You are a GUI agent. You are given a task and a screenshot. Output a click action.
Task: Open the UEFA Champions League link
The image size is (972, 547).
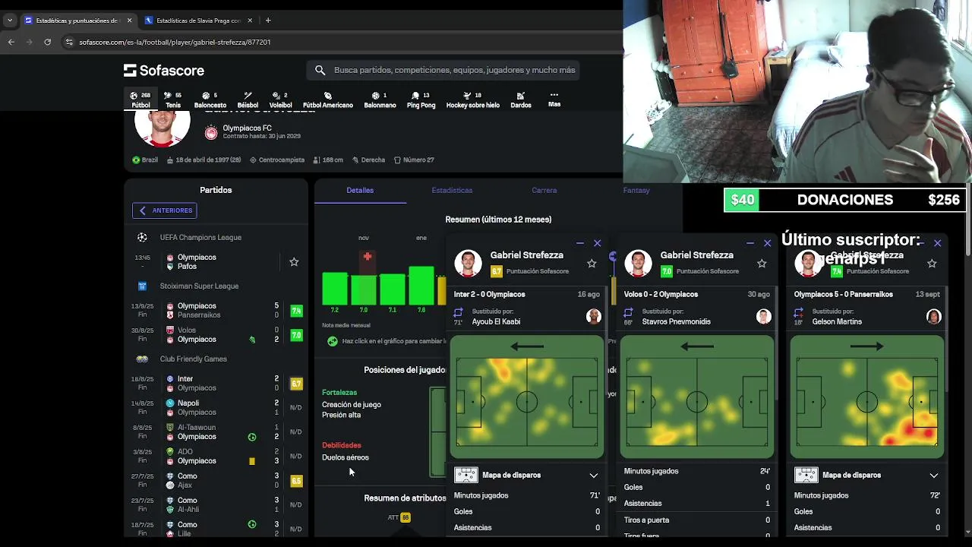pos(200,237)
